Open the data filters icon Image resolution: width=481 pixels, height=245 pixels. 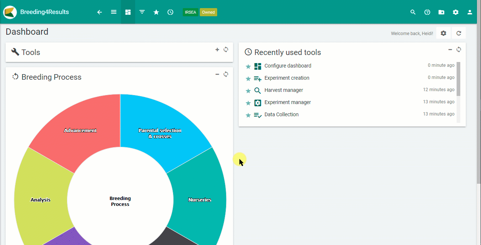point(142,12)
